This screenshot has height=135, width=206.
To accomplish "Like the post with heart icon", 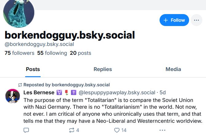I will [117, 130].
